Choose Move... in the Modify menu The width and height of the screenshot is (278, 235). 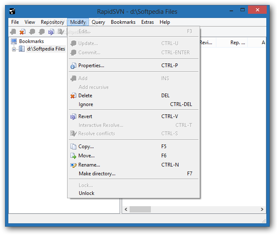(x=133, y=156)
